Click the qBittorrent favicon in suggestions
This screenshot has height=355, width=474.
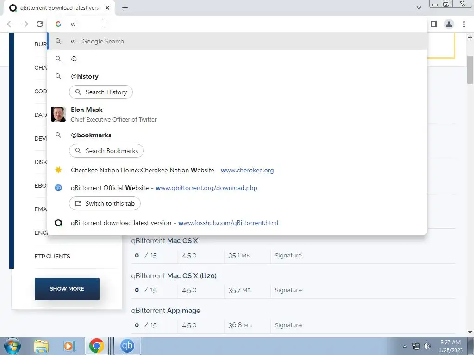58,188
